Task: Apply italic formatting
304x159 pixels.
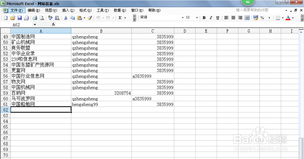Action: [x=211, y=18]
